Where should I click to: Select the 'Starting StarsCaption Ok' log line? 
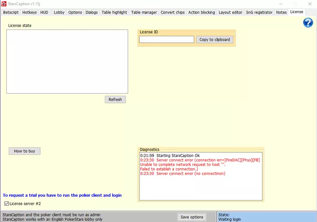[170, 156]
